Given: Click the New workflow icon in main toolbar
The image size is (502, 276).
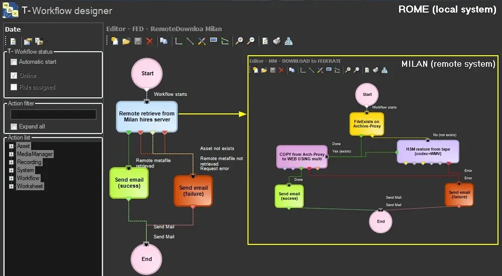Looking at the screenshot, I should click(x=115, y=41).
